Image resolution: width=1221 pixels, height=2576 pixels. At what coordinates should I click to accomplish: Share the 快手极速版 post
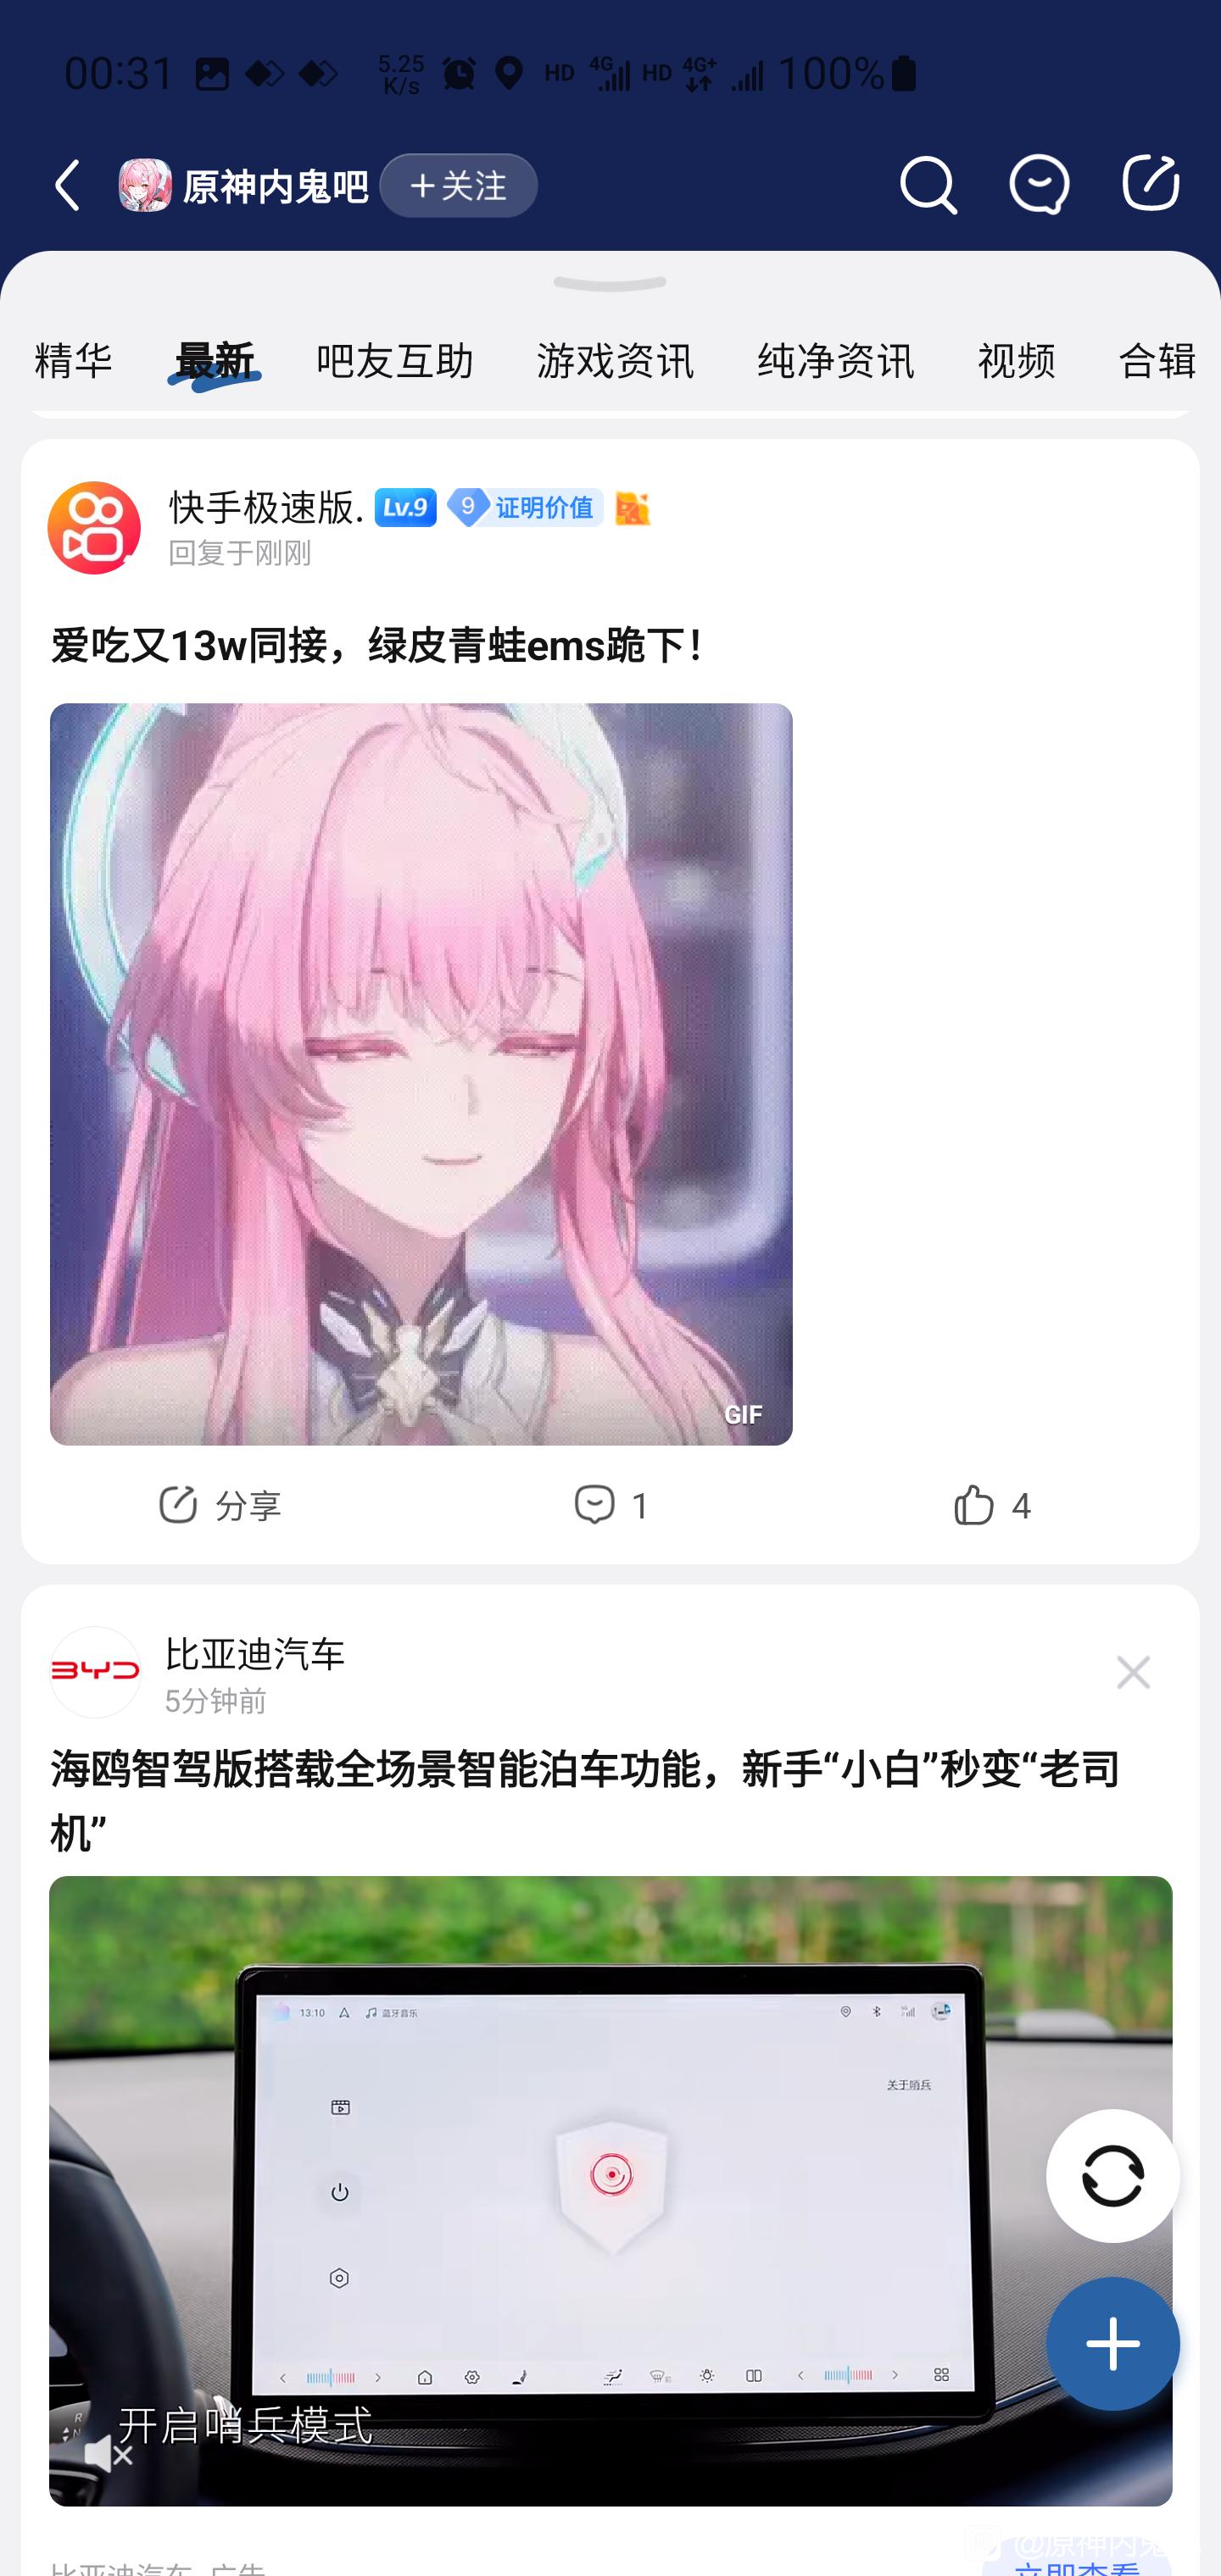point(219,1505)
